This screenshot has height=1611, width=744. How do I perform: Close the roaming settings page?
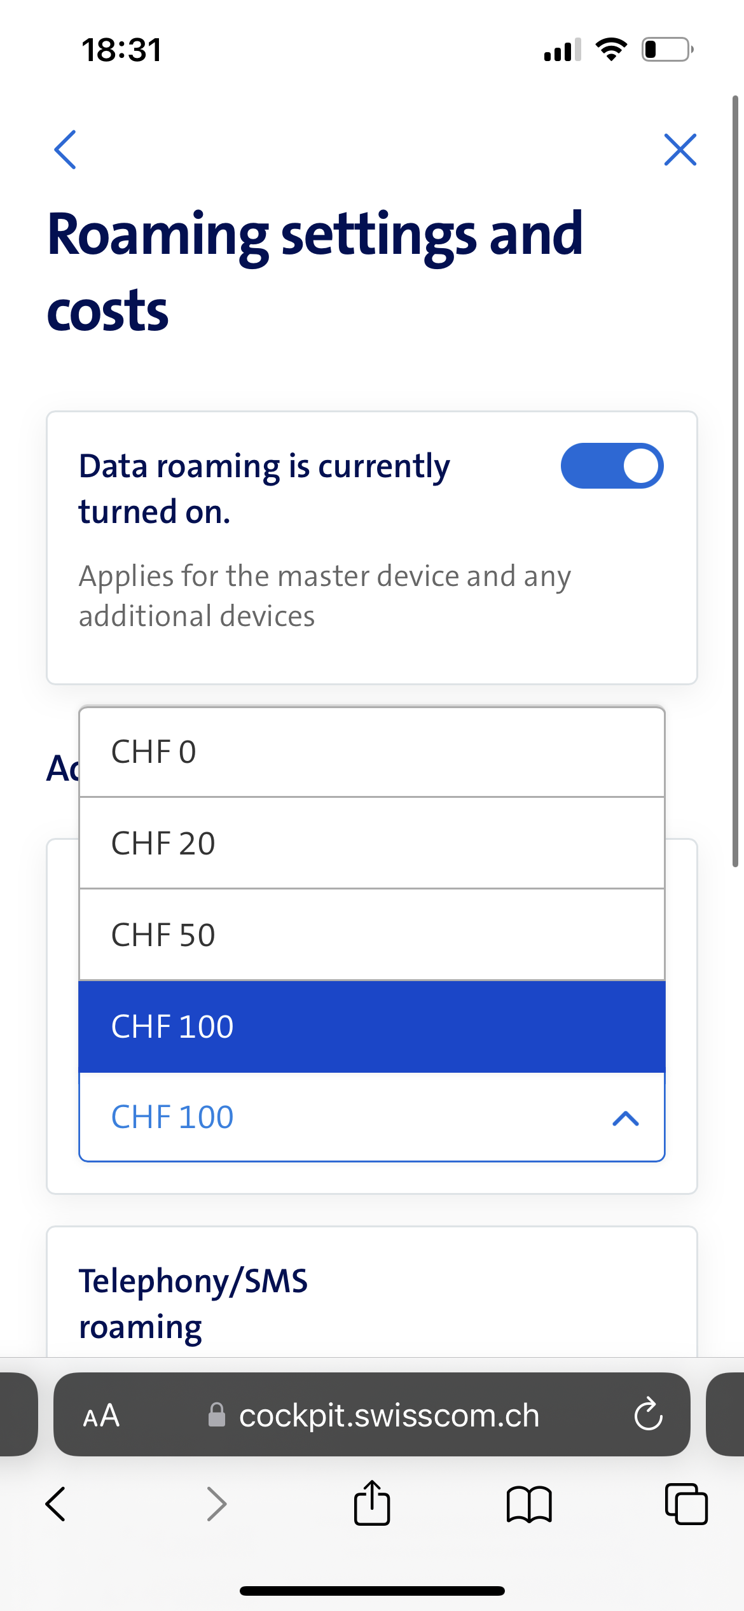680,150
